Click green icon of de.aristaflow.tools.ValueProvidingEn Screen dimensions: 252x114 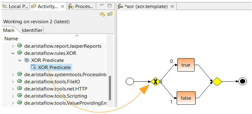(x=20, y=103)
